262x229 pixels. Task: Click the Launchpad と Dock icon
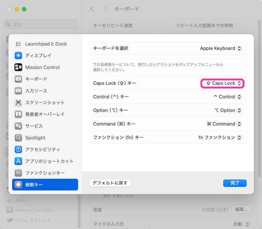tap(18, 44)
